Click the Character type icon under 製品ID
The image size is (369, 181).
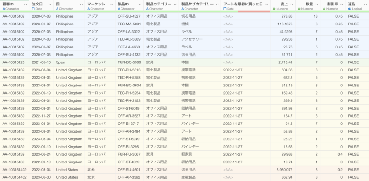[119, 9]
